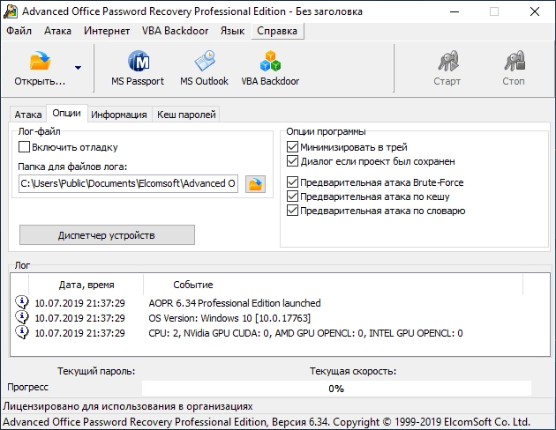The width and height of the screenshot is (556, 430).
Task: Click info icon of CPU entry
Action: [22, 332]
